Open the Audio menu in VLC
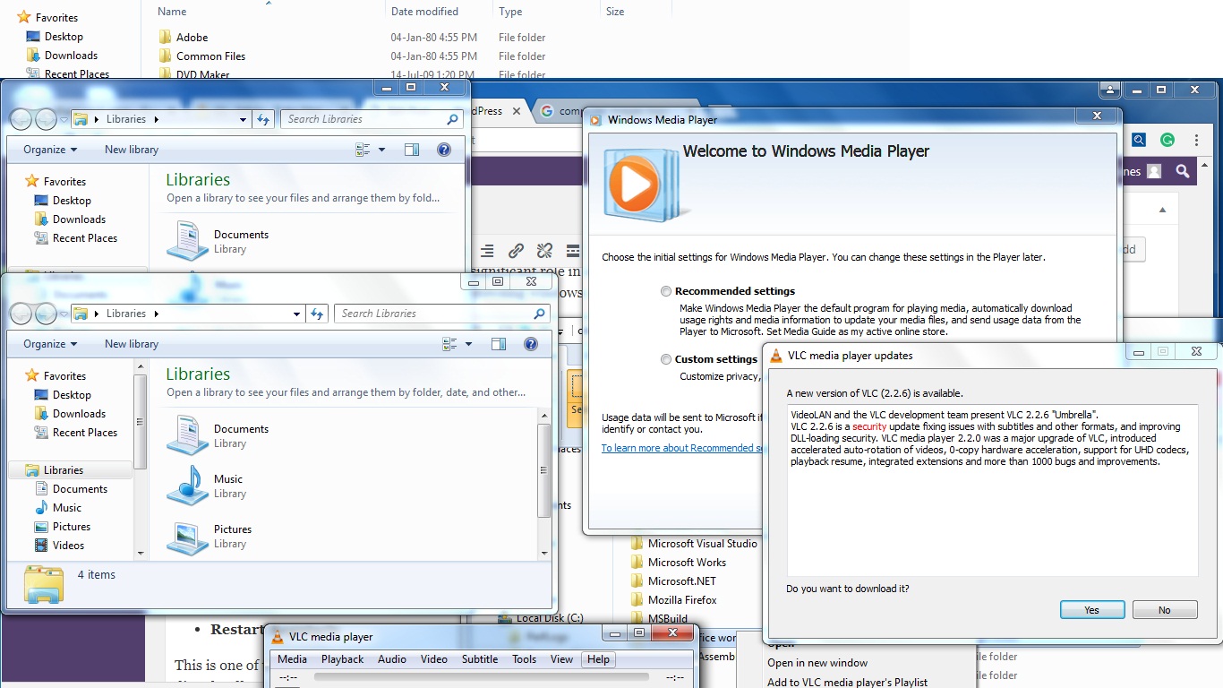This screenshot has height=688, width=1223. pyautogui.click(x=392, y=659)
